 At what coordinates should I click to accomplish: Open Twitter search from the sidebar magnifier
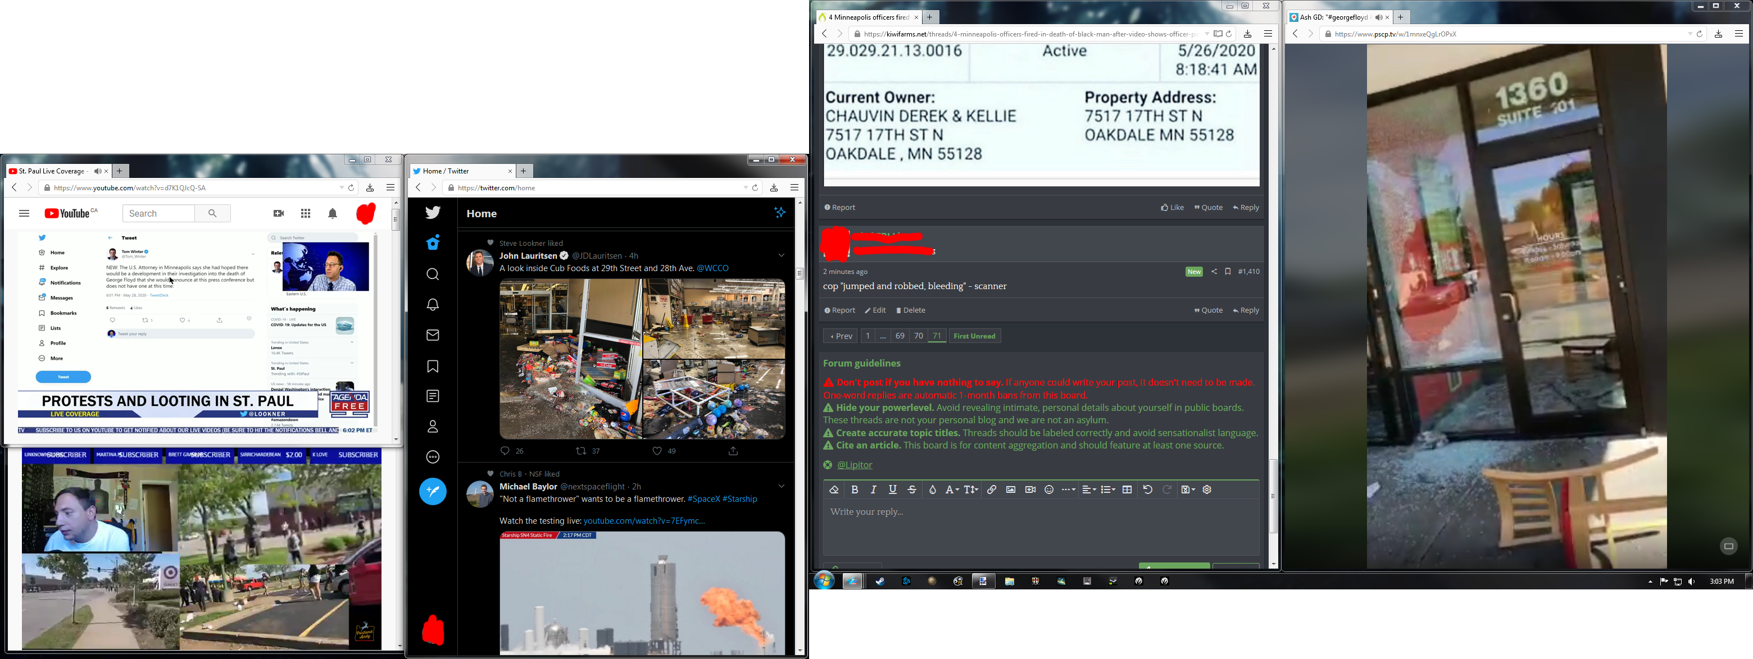click(433, 274)
